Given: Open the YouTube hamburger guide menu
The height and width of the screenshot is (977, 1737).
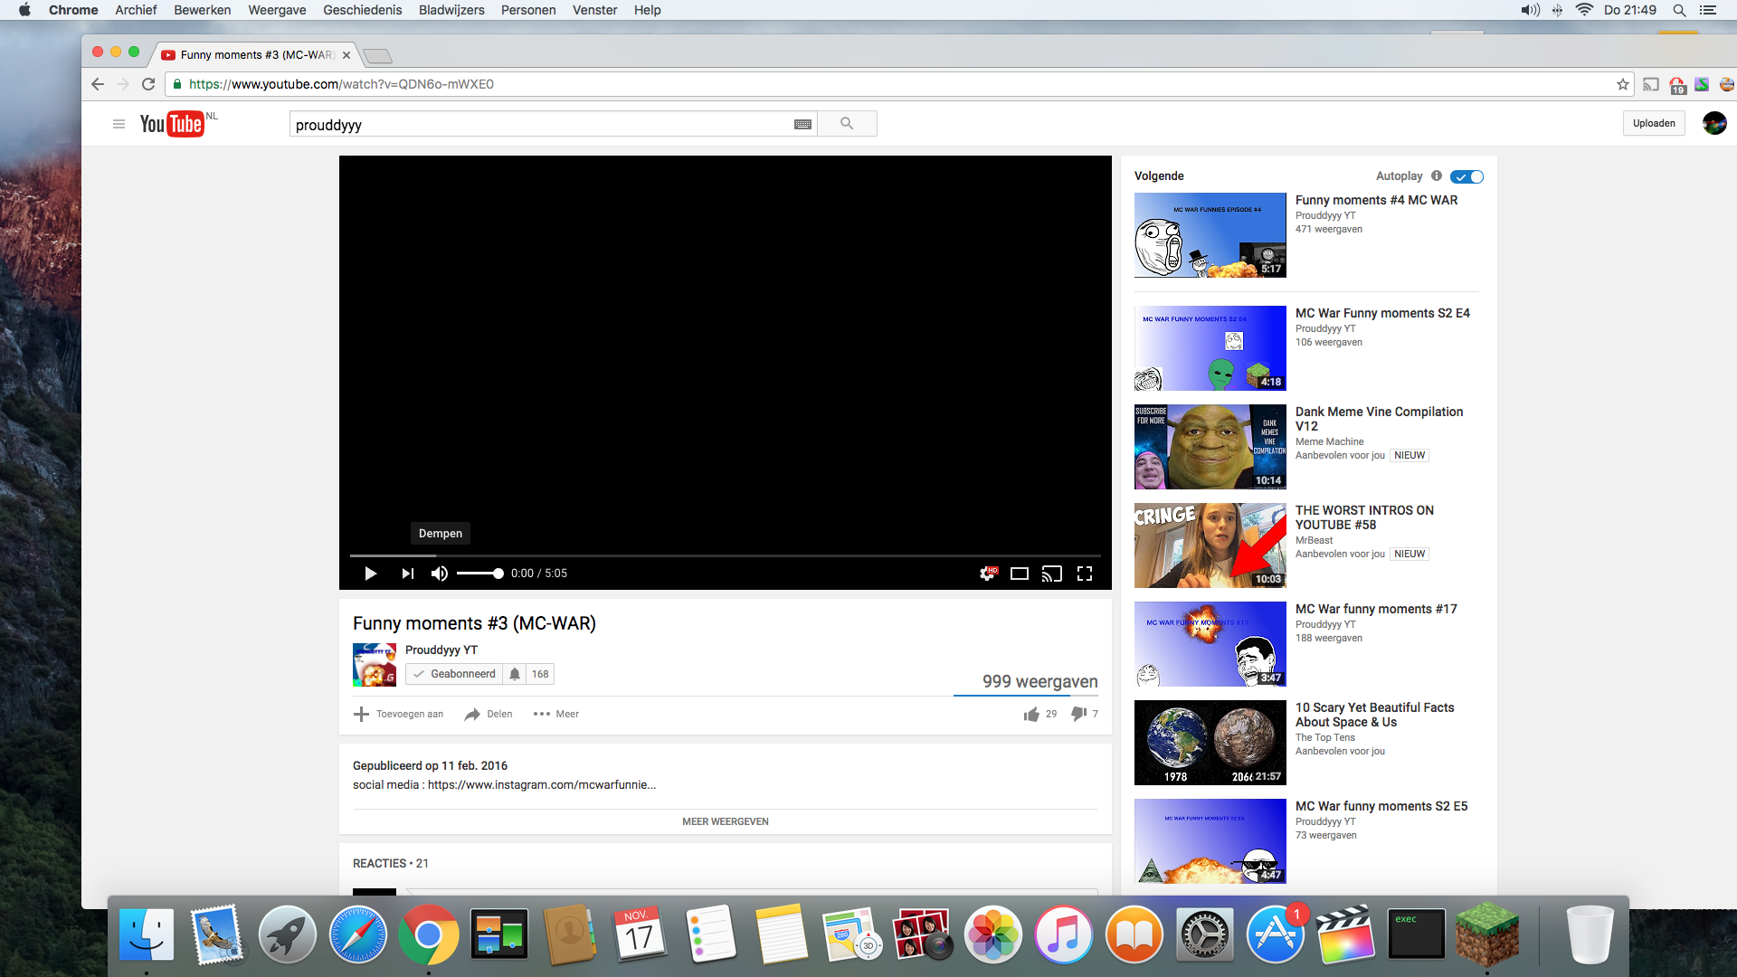Looking at the screenshot, I should [x=119, y=124].
